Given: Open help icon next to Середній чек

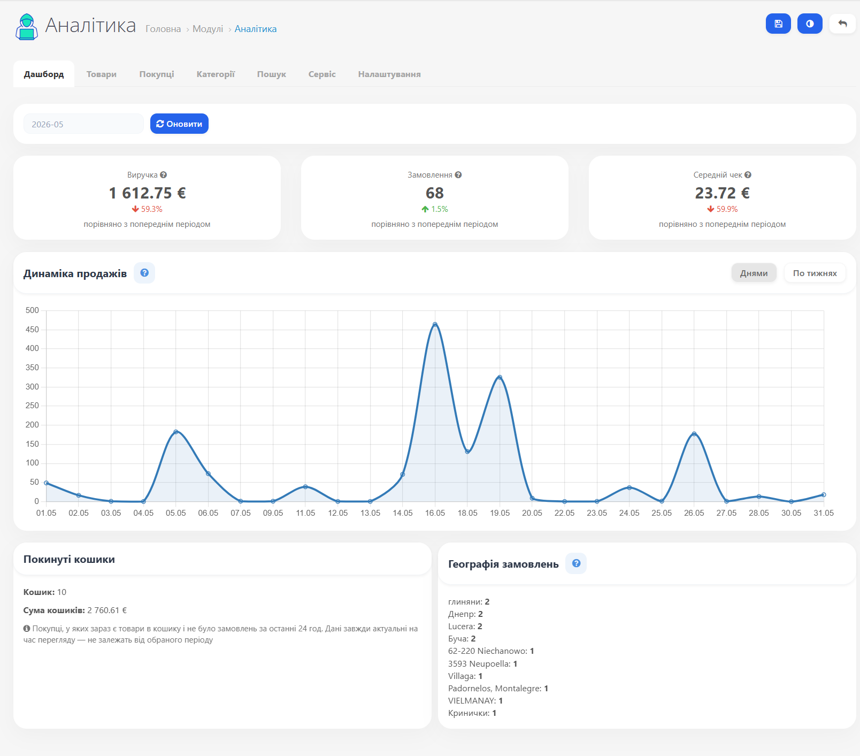Looking at the screenshot, I should [748, 175].
